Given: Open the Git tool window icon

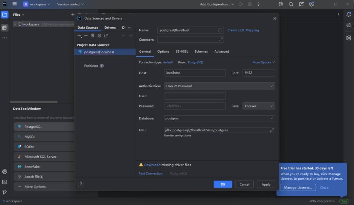Looking at the screenshot, I should 5,192.
